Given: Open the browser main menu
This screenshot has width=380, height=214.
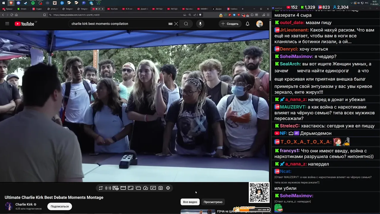Looking at the screenshot, I should [268, 15].
